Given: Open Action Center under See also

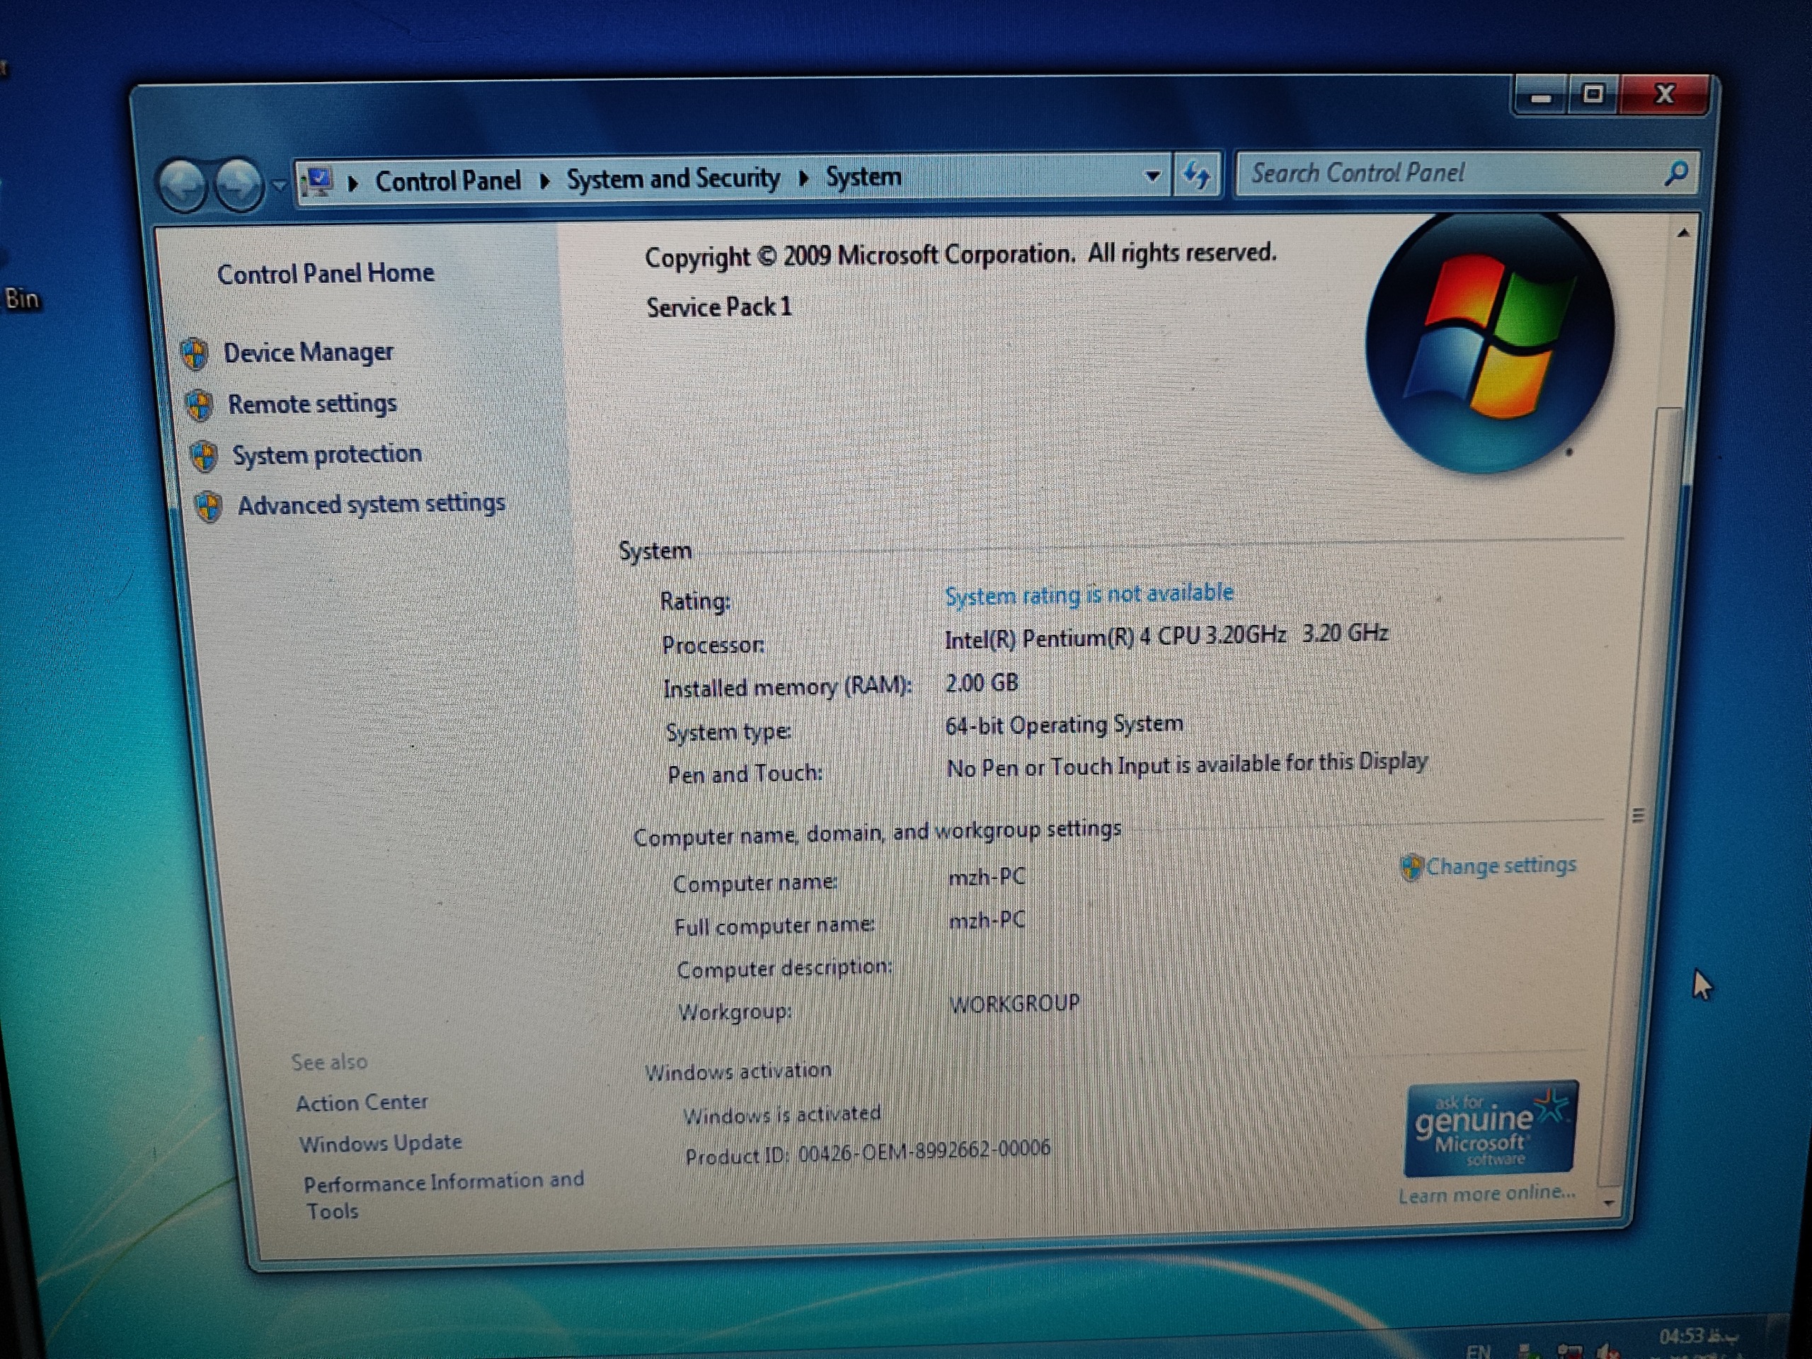Looking at the screenshot, I should click(x=362, y=1103).
